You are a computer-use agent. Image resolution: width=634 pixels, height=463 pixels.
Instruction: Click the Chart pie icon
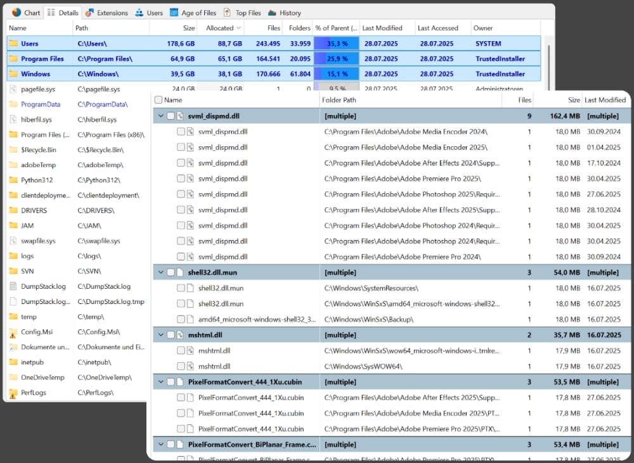tap(16, 13)
